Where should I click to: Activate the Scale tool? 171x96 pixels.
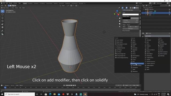pyautogui.click(x=2, y=24)
